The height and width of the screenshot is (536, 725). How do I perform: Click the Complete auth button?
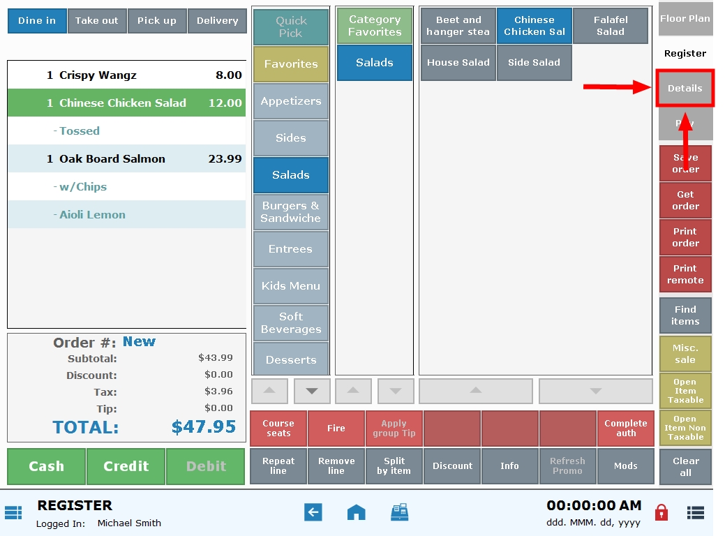(626, 429)
